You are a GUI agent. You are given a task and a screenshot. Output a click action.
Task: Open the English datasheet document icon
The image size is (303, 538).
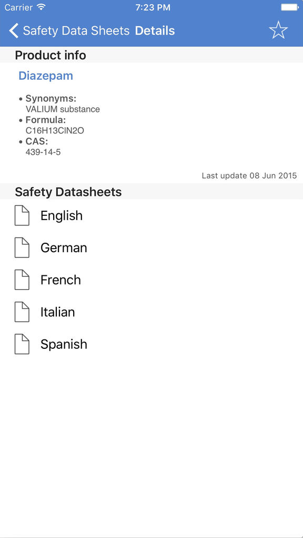click(x=22, y=215)
